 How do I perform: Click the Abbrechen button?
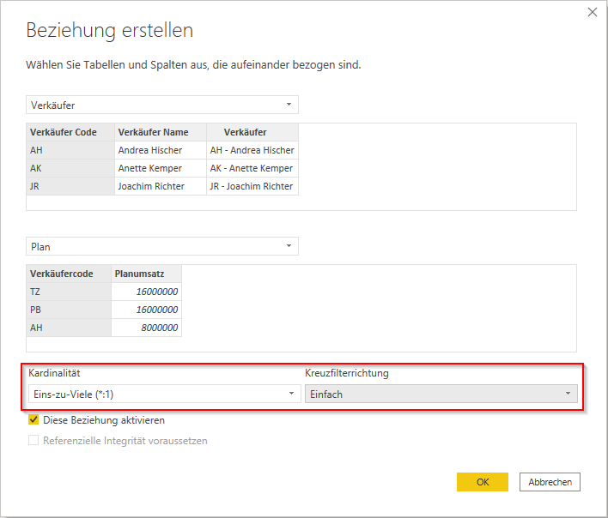tap(550, 482)
